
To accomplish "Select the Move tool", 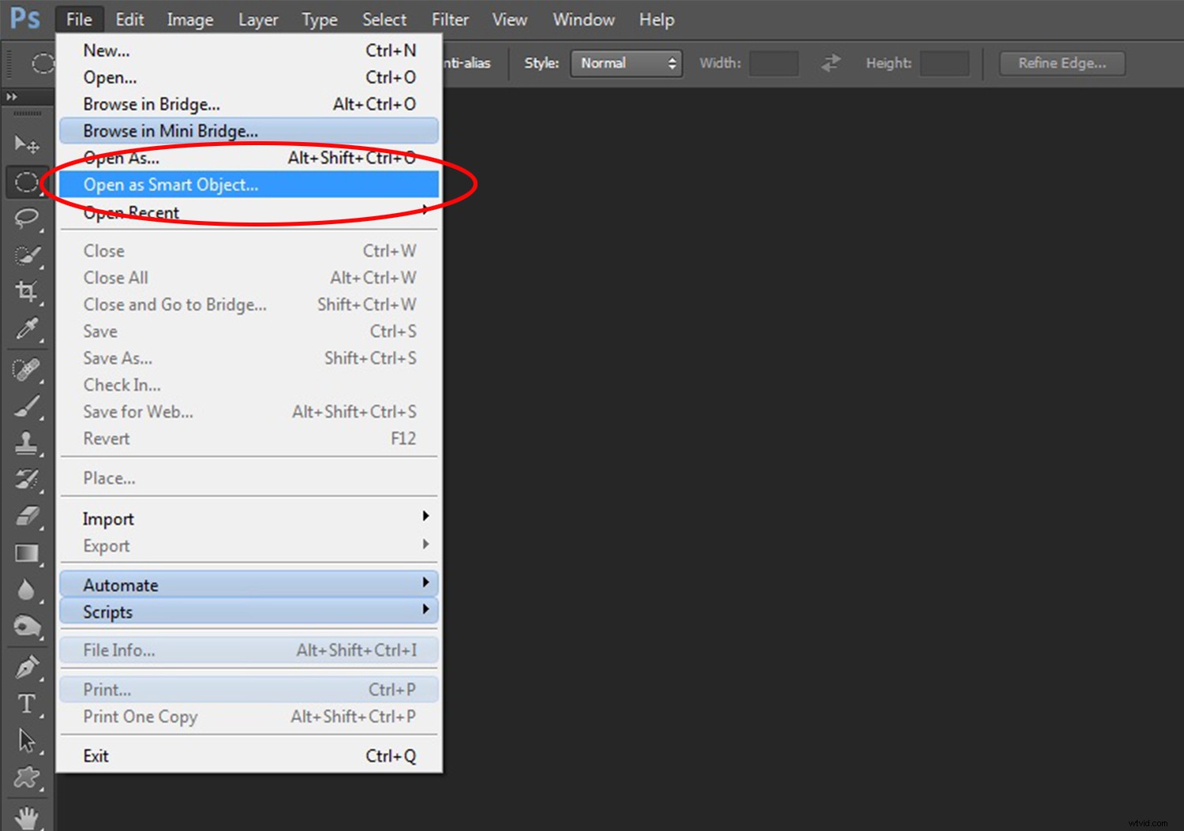I will point(26,144).
